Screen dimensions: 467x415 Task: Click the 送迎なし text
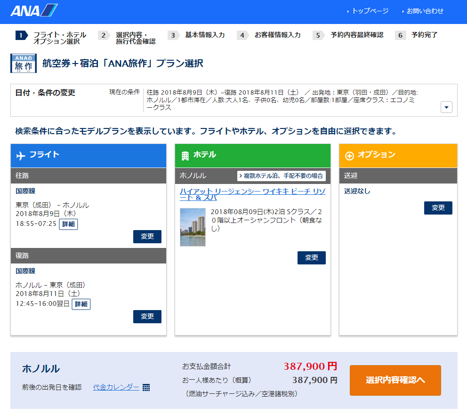coord(357,191)
